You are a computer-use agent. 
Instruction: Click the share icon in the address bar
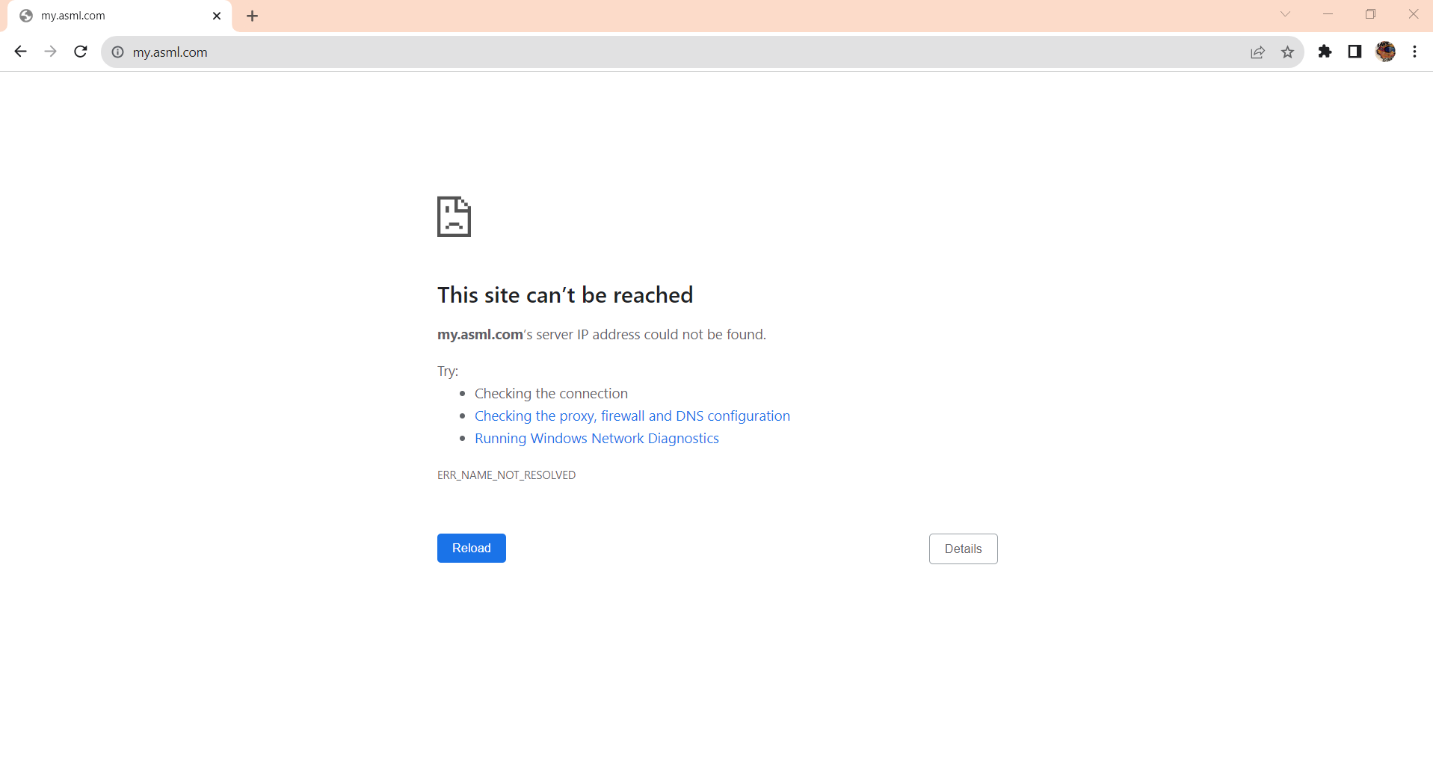click(1258, 52)
